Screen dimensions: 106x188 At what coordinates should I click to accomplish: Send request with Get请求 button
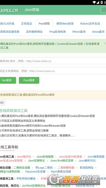pos(8,80)
